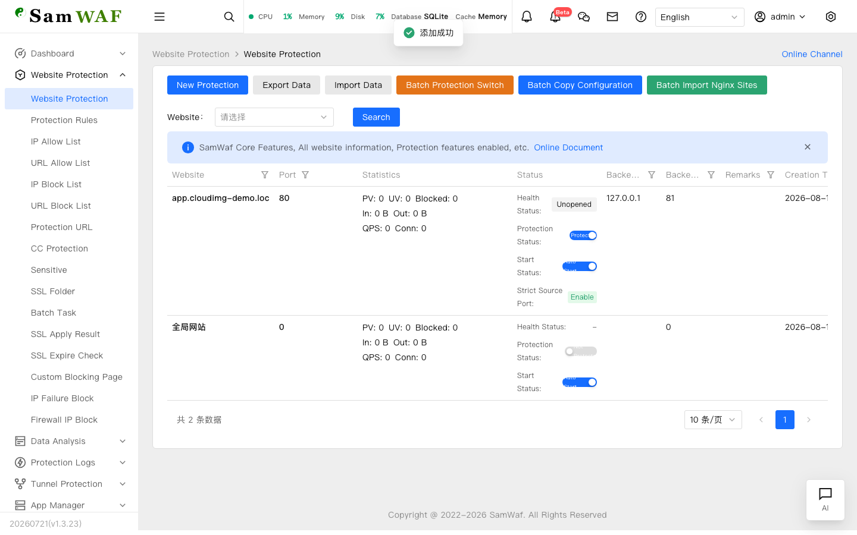Open the Beta alerts bell icon
857x535 pixels.
coord(555,17)
